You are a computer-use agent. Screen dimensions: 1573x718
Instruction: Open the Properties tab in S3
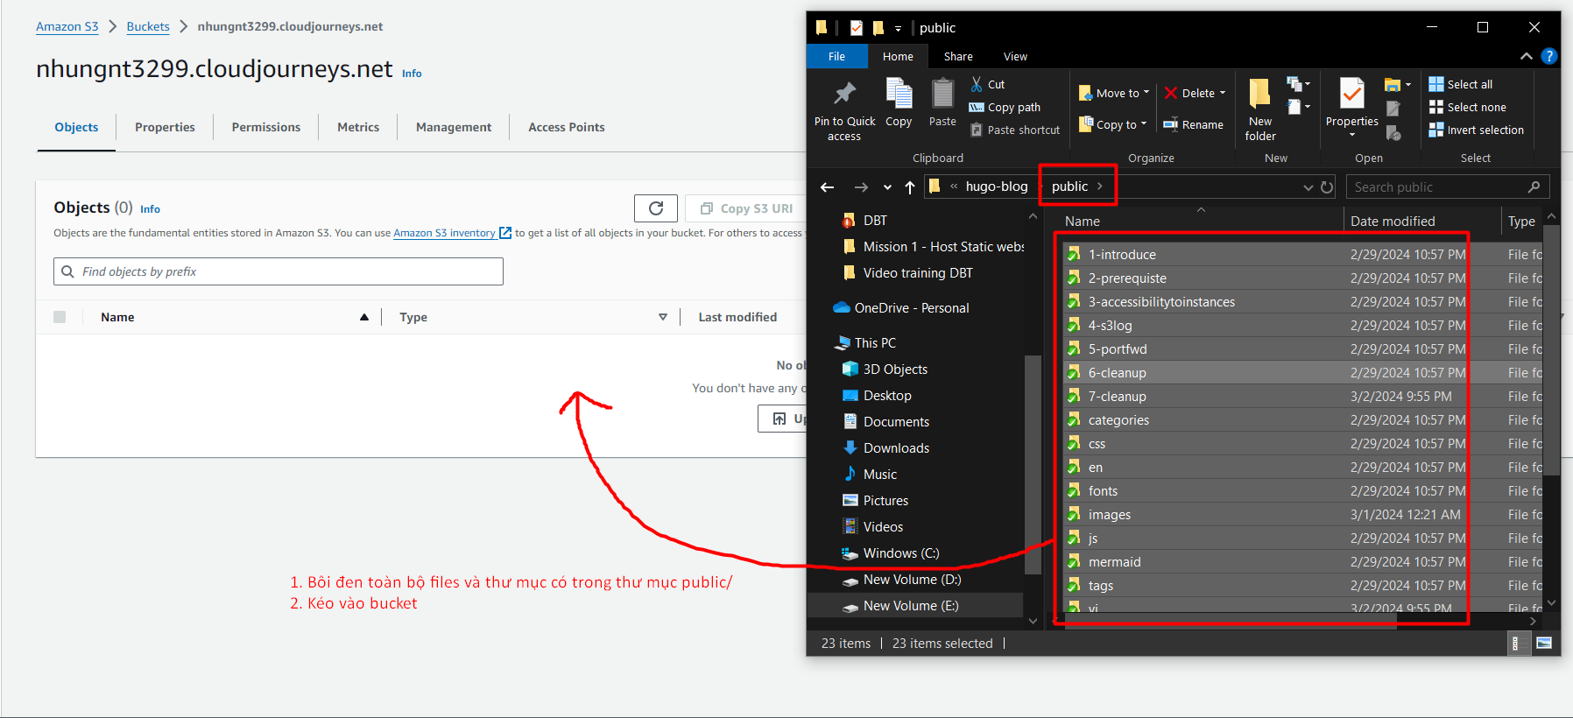(165, 127)
